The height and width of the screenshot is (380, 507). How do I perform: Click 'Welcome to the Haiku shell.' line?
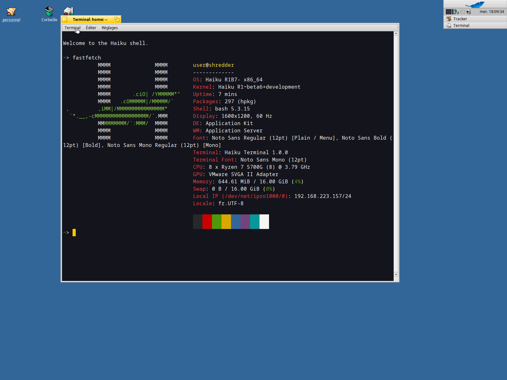[x=106, y=43]
